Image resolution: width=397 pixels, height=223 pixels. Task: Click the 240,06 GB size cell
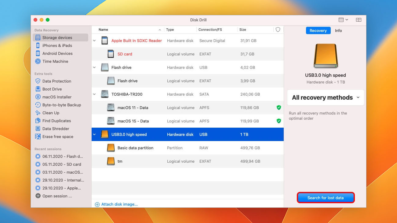pyautogui.click(x=250, y=94)
